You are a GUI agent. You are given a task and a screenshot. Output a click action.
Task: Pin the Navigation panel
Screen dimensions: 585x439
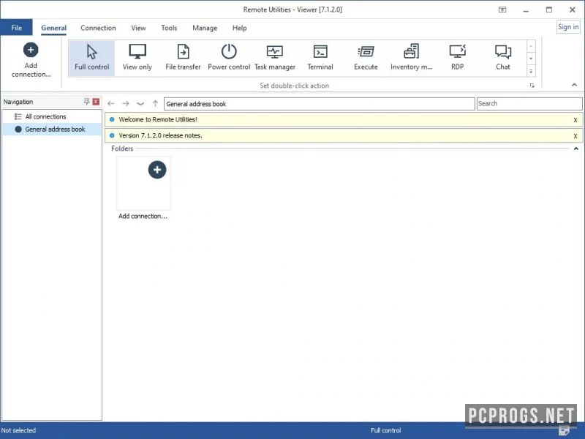86,102
